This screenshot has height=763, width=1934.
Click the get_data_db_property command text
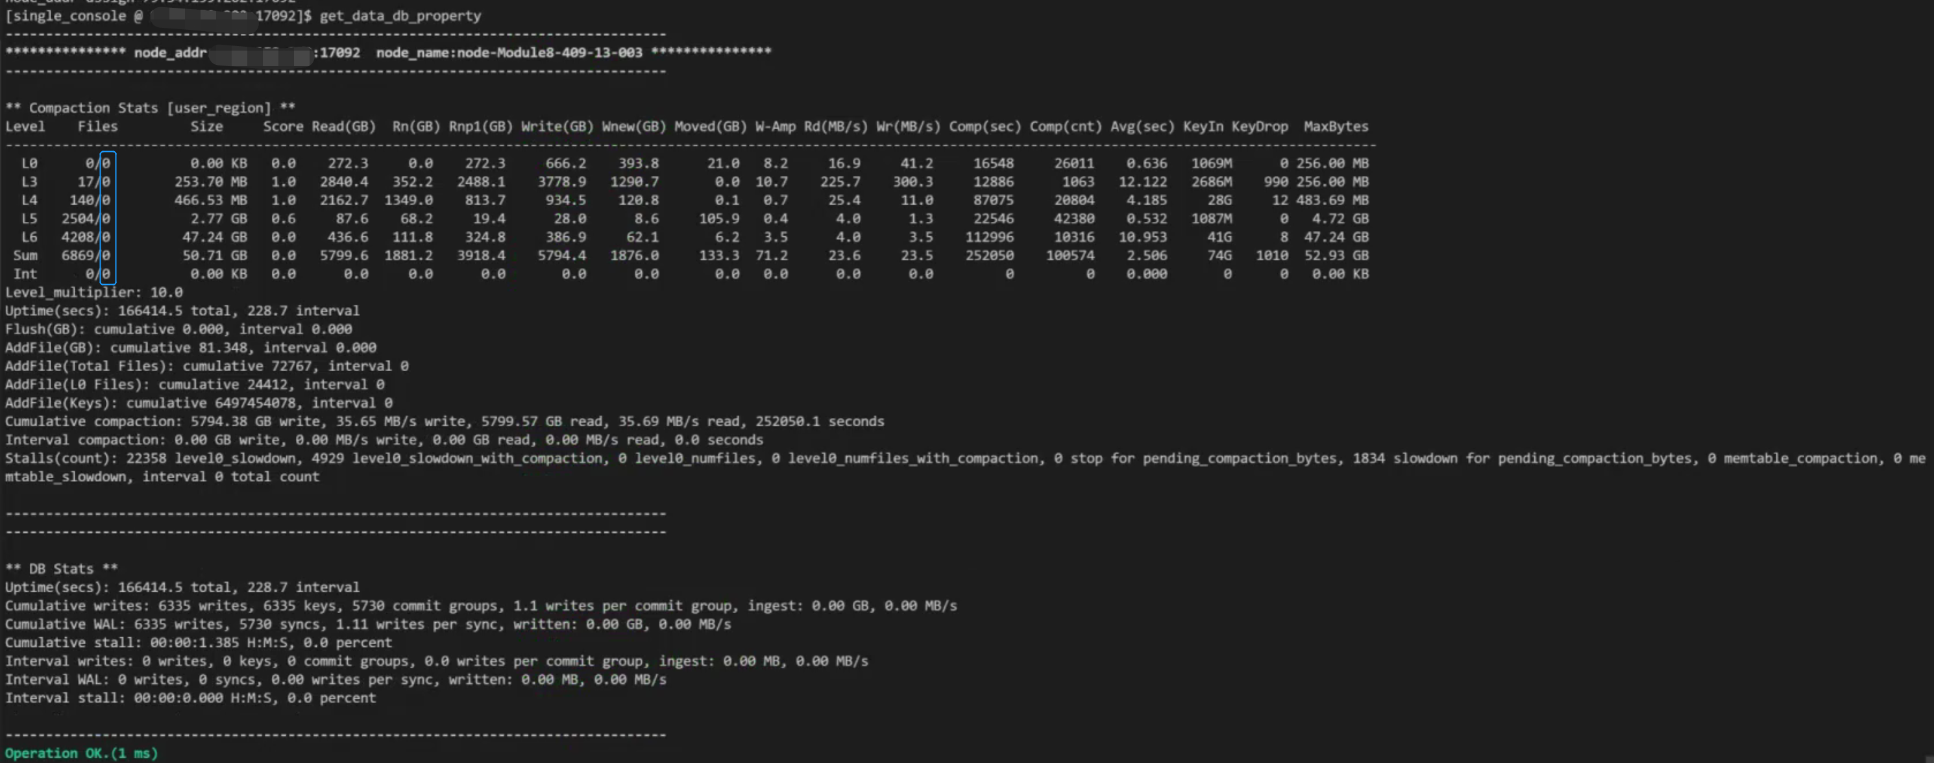click(x=400, y=16)
